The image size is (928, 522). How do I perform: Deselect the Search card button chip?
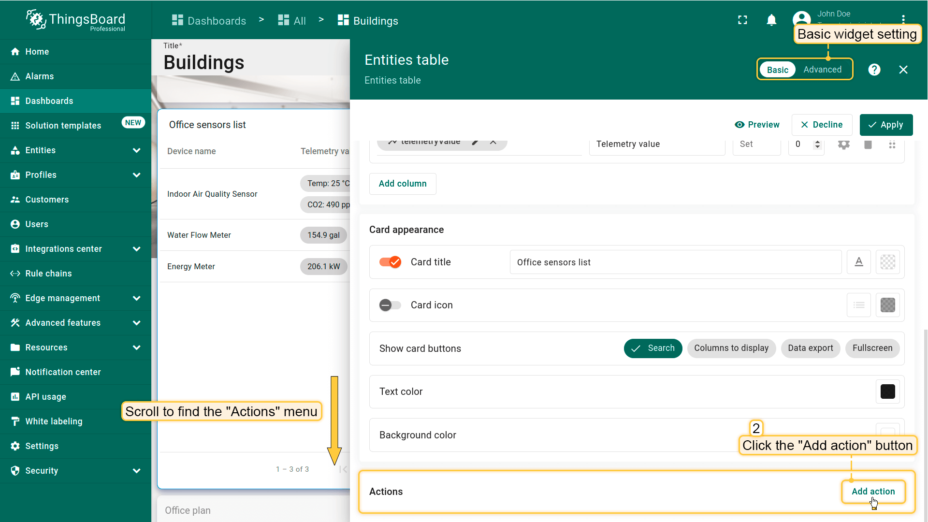pyautogui.click(x=653, y=348)
